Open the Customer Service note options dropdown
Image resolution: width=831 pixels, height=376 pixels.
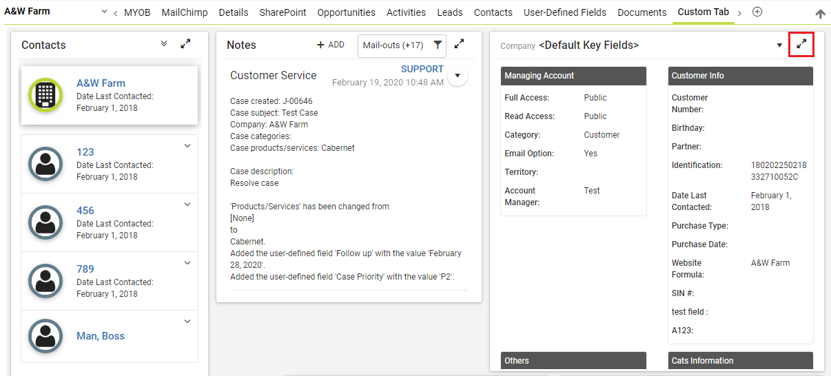click(458, 76)
